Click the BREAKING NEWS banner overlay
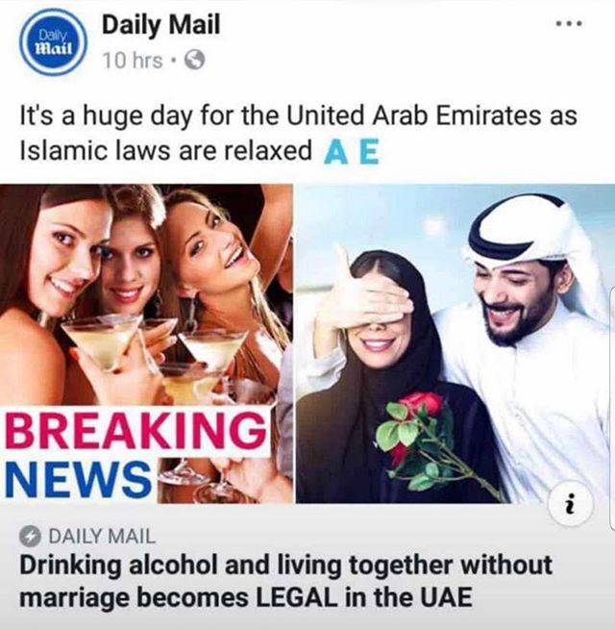The image size is (615, 630). point(136,453)
